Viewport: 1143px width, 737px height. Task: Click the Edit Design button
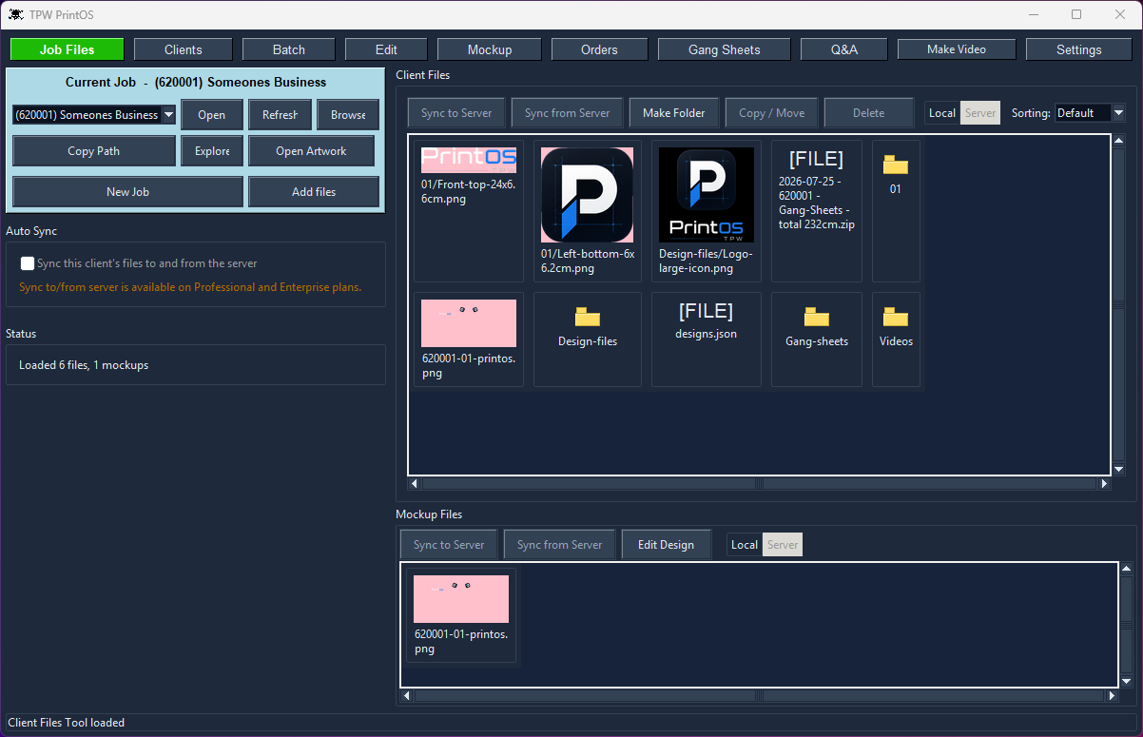pos(666,545)
